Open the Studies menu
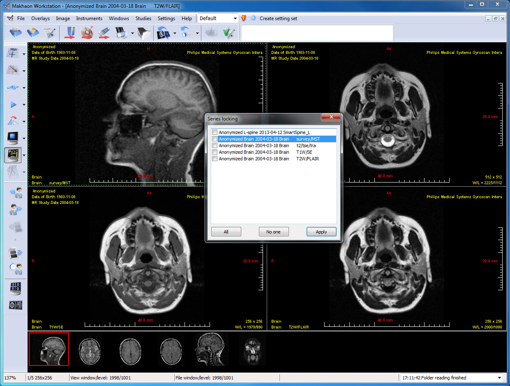 point(143,18)
